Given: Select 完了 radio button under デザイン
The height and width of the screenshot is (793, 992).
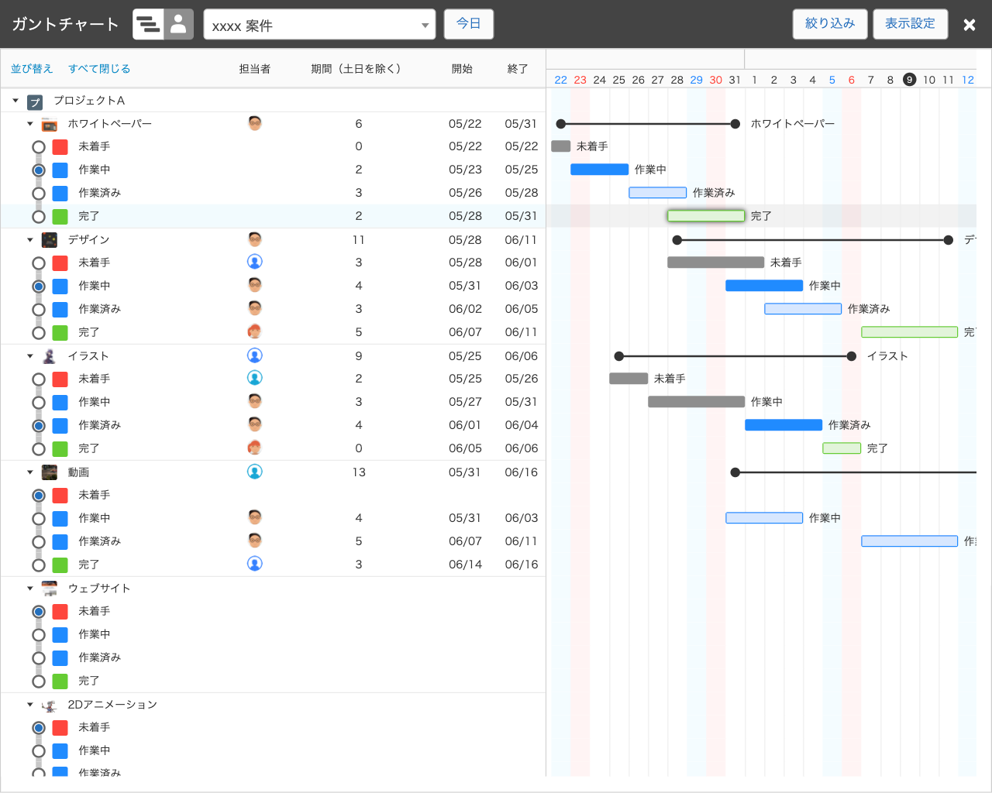Looking at the screenshot, I should click(x=39, y=333).
